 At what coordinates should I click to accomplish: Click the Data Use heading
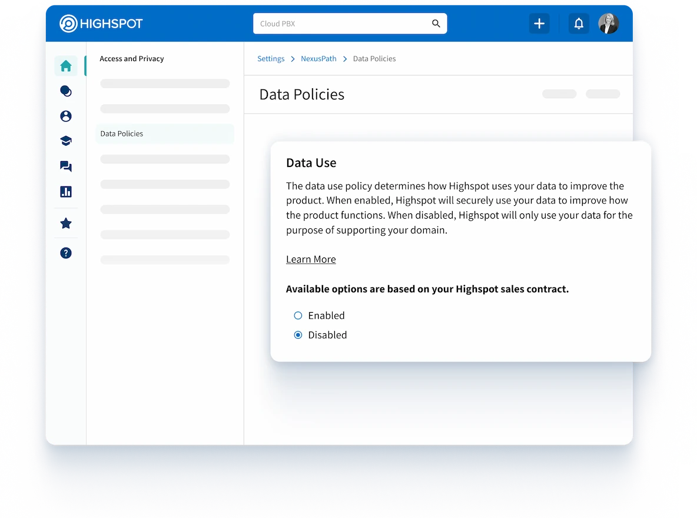[311, 163]
